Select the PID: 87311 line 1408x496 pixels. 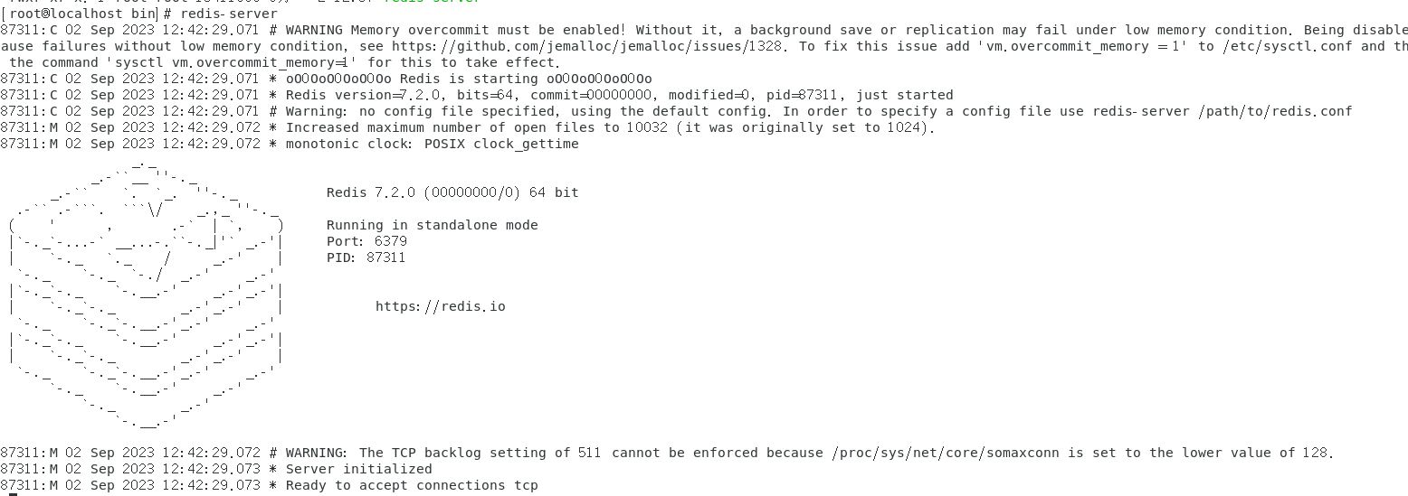366,257
